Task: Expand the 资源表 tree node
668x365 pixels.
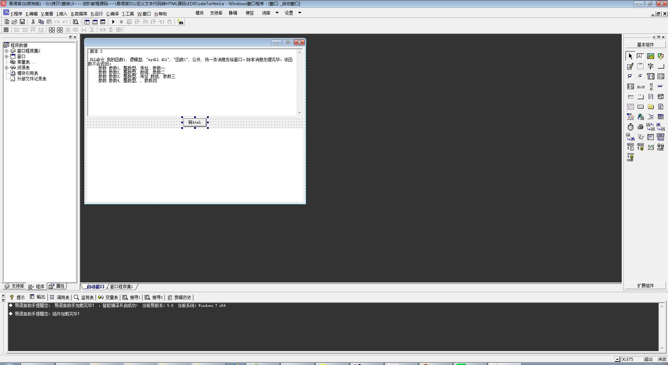Action: pyautogui.click(x=6, y=68)
